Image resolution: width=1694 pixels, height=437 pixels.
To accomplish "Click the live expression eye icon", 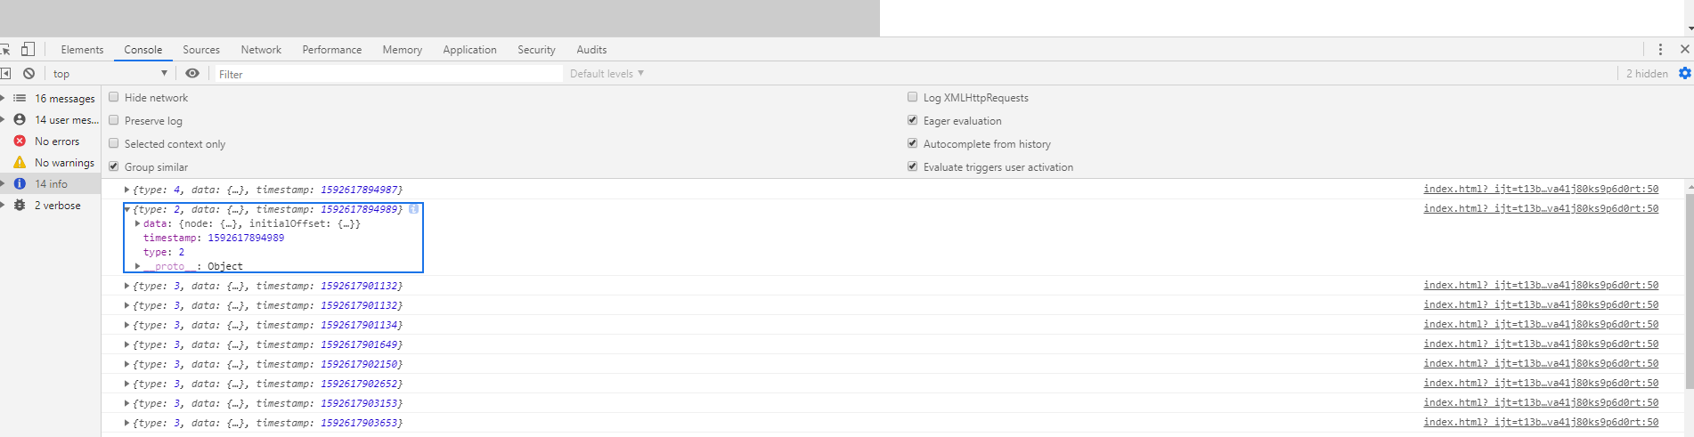I will (192, 74).
